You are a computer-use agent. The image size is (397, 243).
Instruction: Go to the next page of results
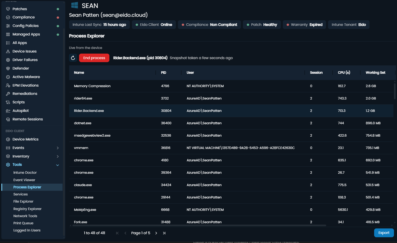click(x=156, y=233)
